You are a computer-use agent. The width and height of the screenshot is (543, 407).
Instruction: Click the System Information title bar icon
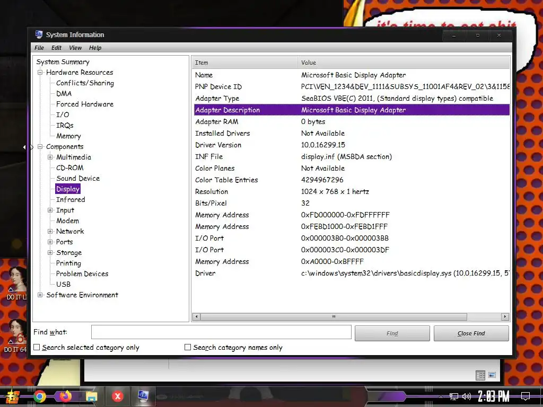coord(39,34)
